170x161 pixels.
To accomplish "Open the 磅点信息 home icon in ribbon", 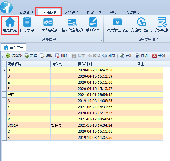I will (x=10, y=22).
